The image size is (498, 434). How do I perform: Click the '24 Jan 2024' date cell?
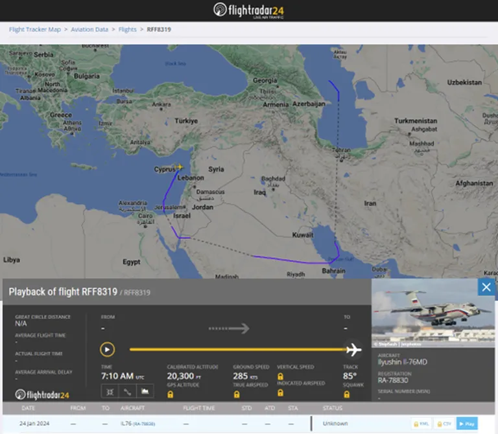(34, 424)
